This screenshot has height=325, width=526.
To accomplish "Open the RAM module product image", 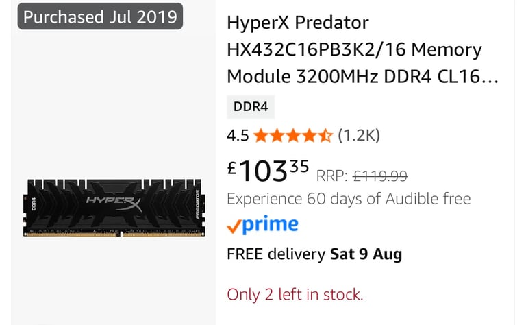I will 114,208.
